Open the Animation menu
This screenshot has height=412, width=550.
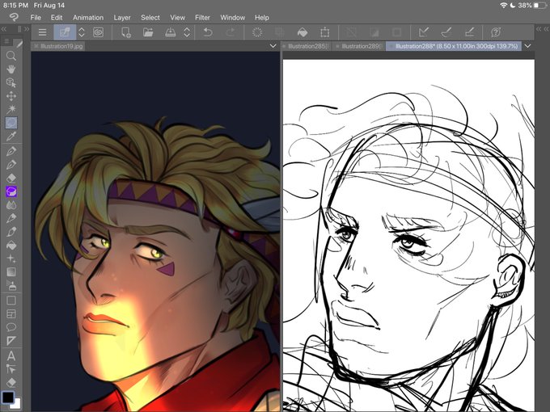pos(88,18)
